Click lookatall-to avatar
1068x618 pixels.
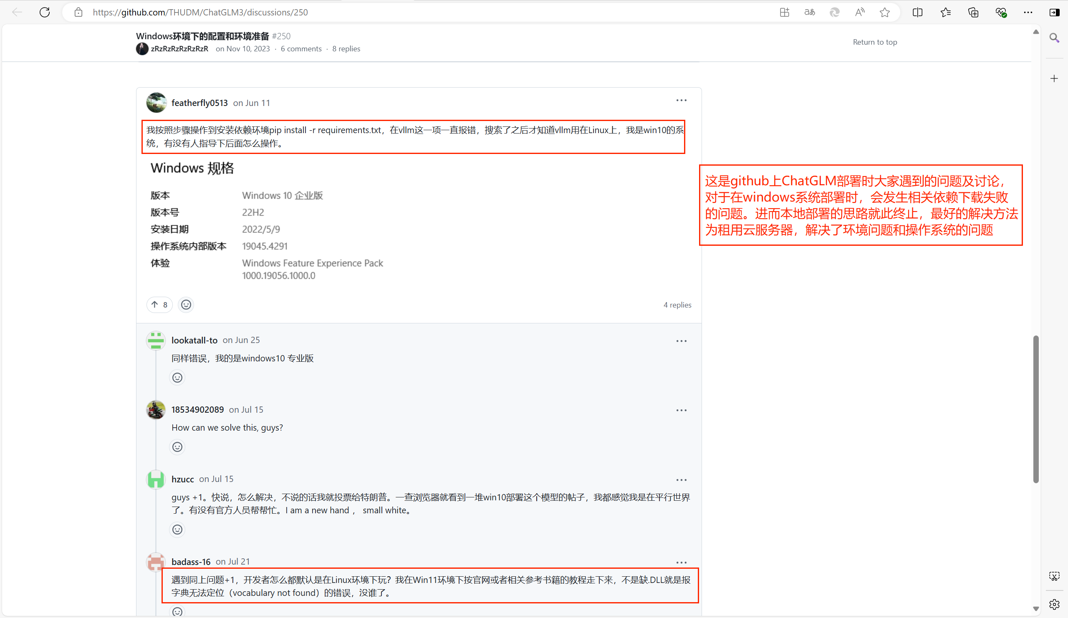[x=156, y=341]
